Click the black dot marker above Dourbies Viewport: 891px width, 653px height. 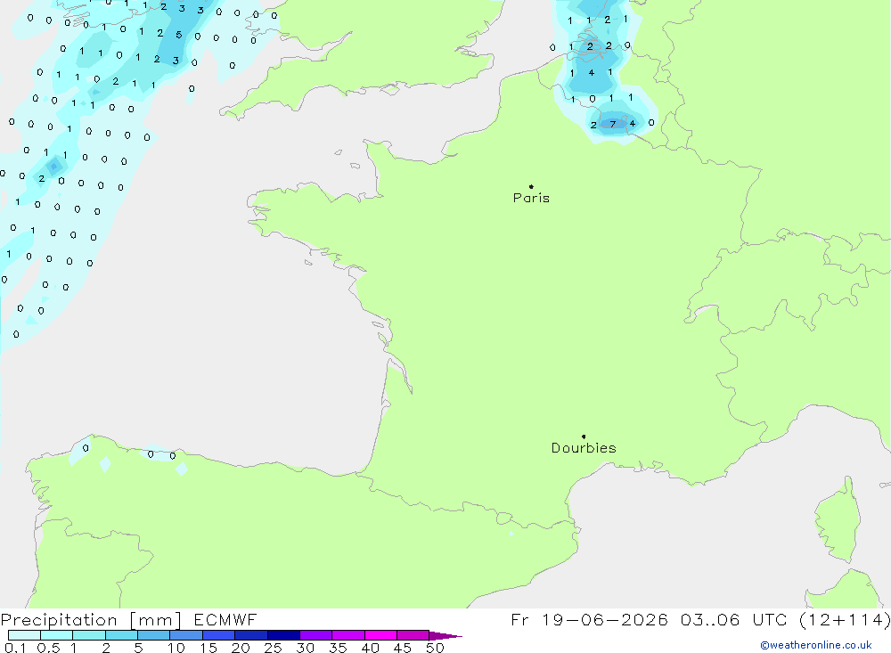(584, 437)
